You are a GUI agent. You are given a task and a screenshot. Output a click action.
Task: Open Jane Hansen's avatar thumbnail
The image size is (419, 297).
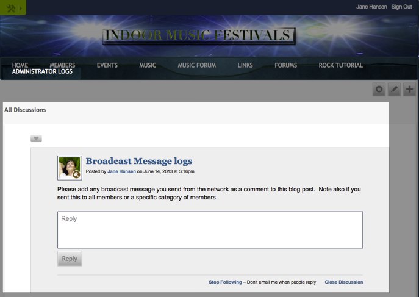[x=70, y=168]
